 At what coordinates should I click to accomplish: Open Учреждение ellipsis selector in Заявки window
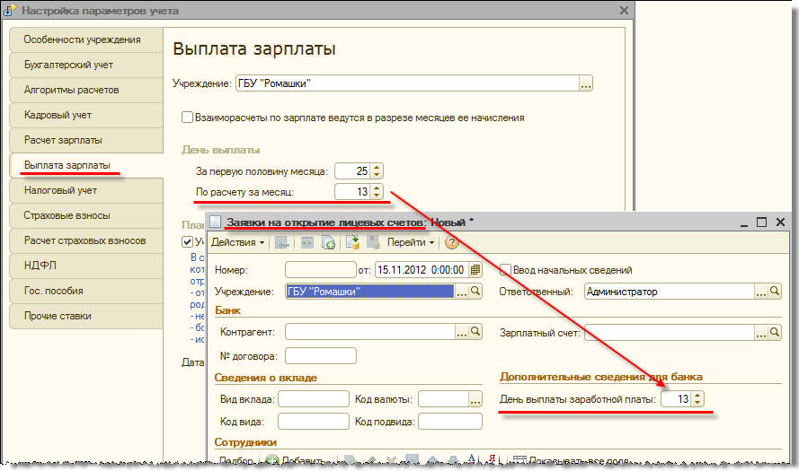pos(462,292)
